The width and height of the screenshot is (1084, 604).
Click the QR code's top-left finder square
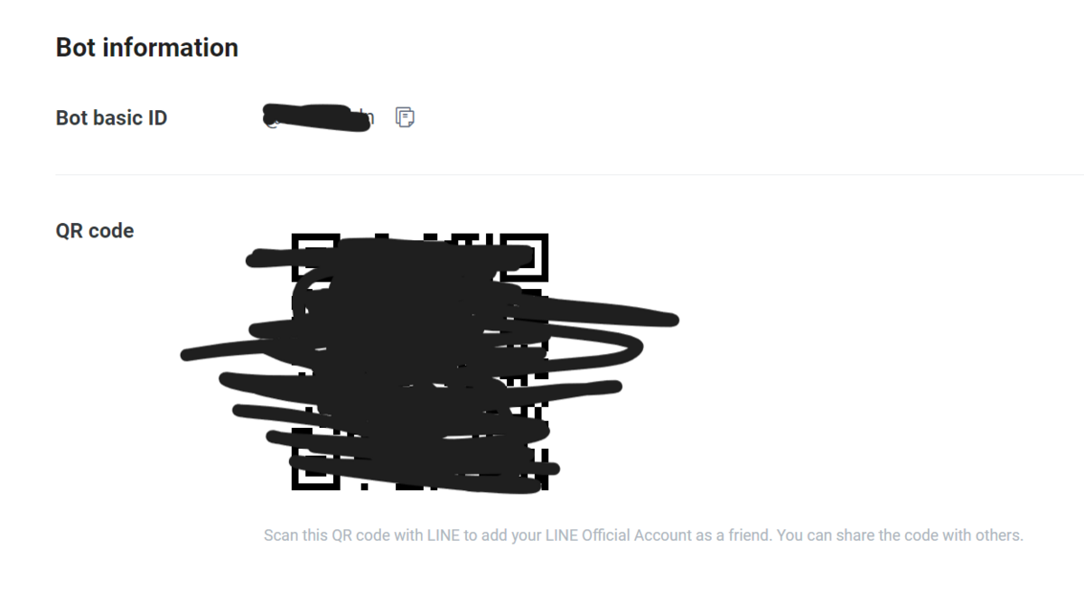tap(315, 256)
